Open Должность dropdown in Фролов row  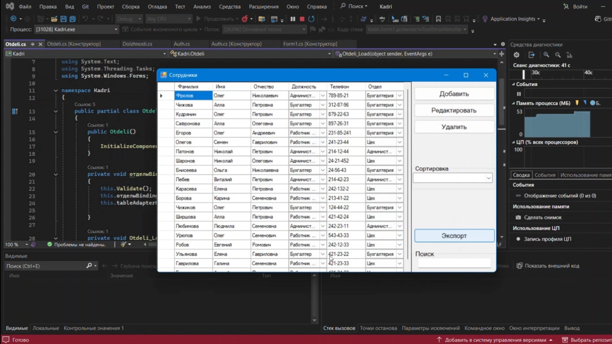pos(323,96)
